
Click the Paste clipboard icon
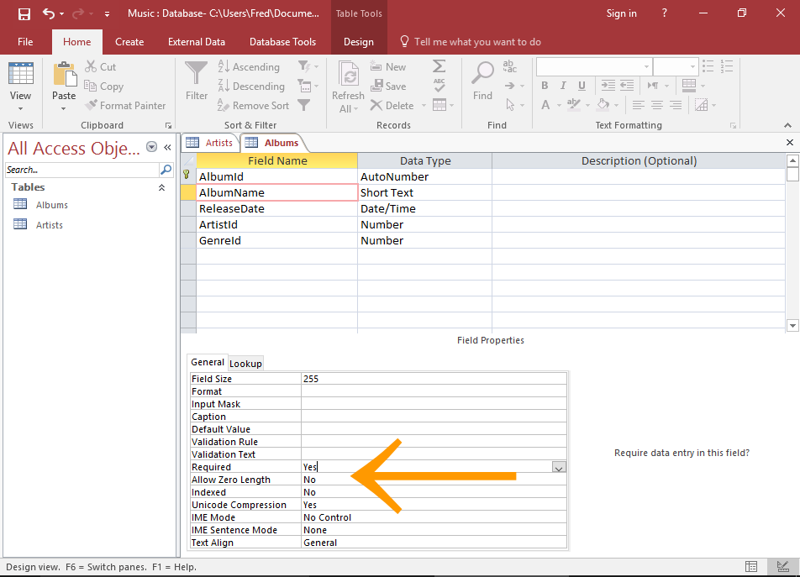point(64,76)
